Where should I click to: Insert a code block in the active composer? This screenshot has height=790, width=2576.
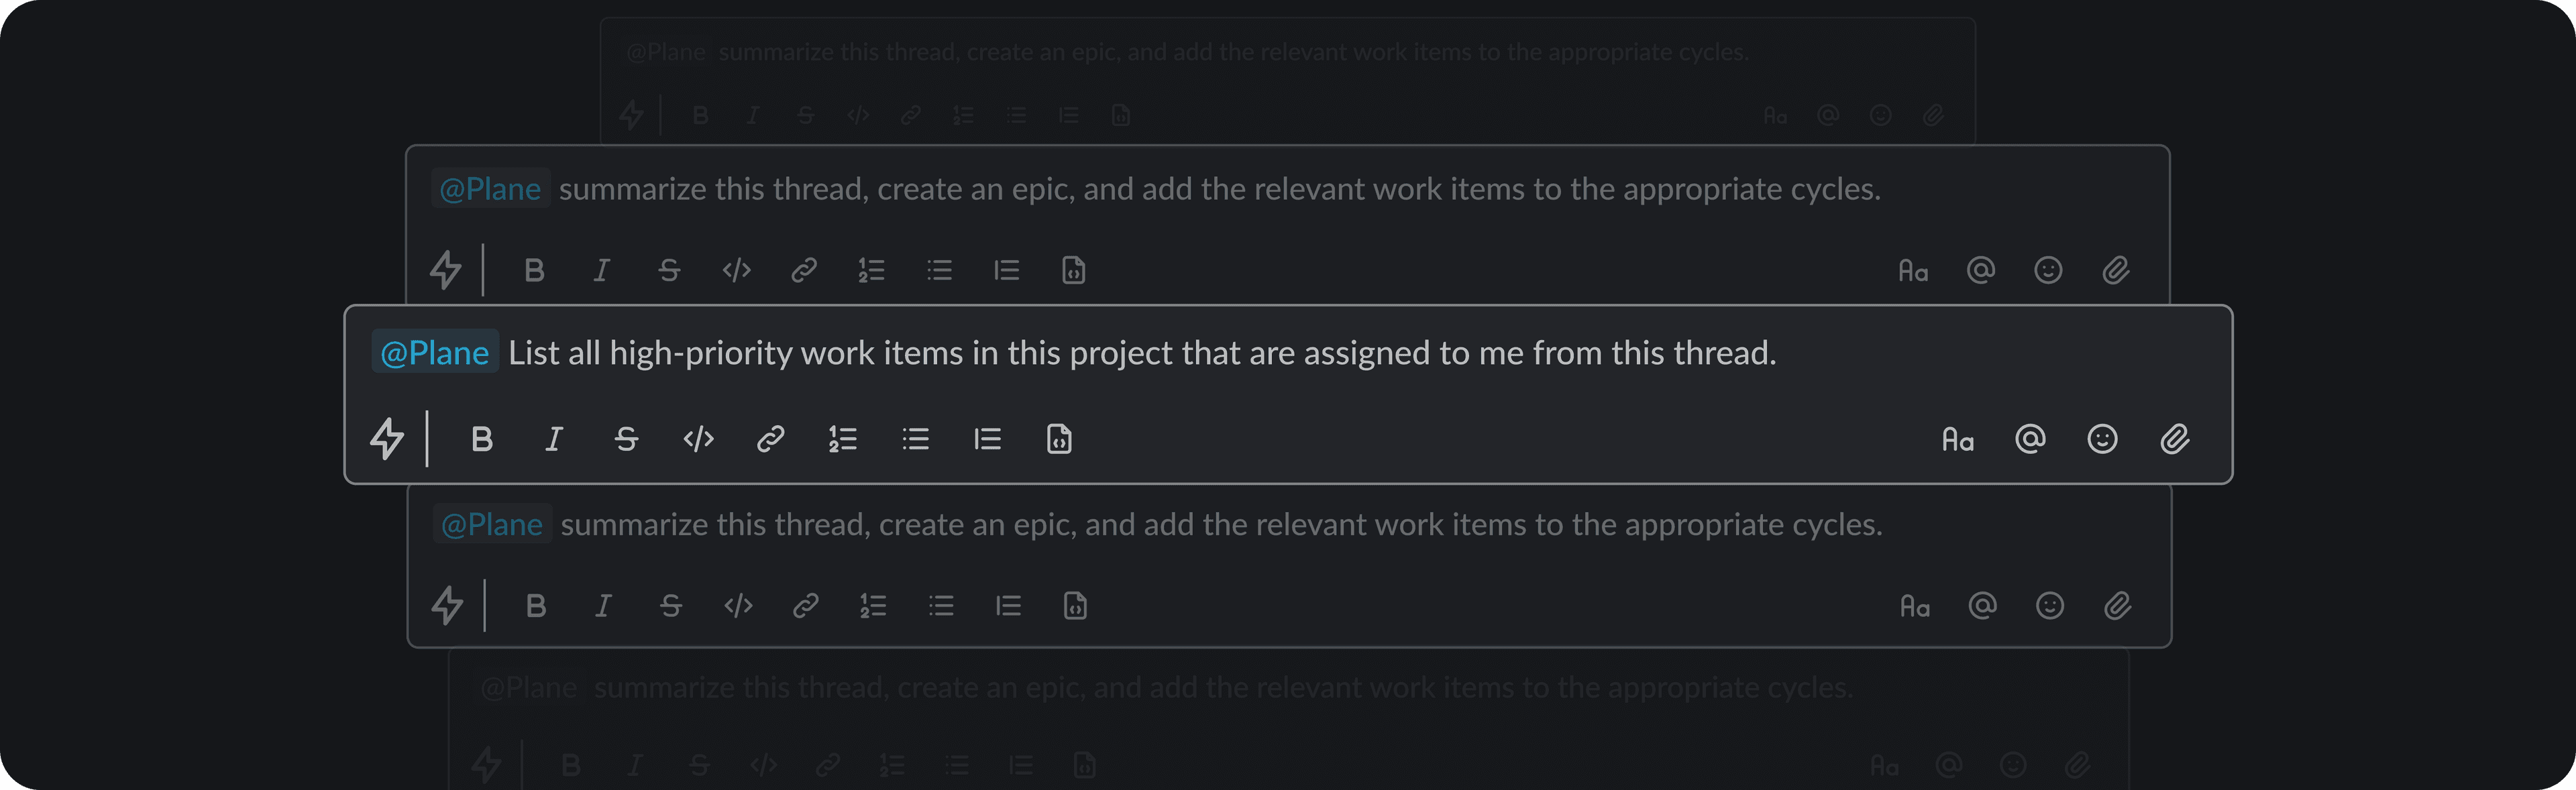coord(698,438)
